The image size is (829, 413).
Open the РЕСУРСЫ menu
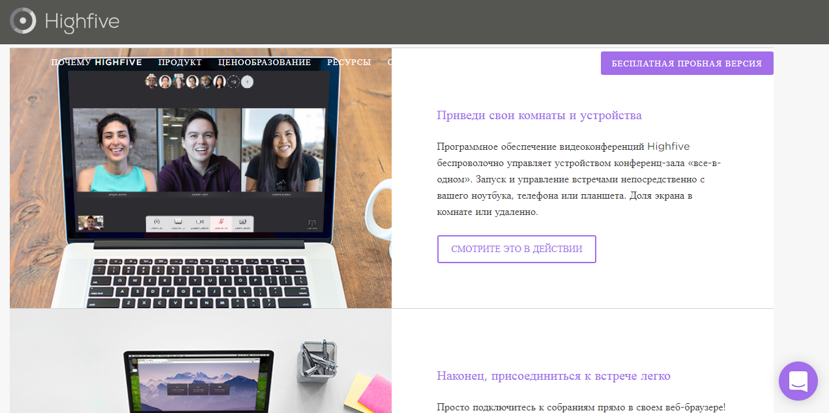click(349, 62)
